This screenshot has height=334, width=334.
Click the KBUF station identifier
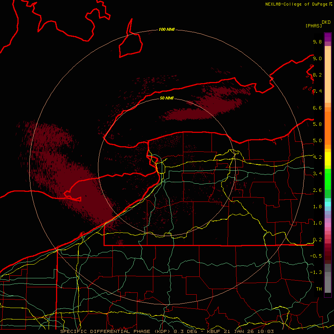pos(214,331)
